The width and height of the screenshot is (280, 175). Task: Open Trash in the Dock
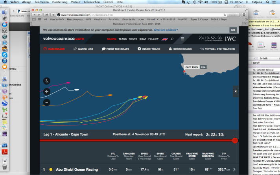click(x=5, y=167)
